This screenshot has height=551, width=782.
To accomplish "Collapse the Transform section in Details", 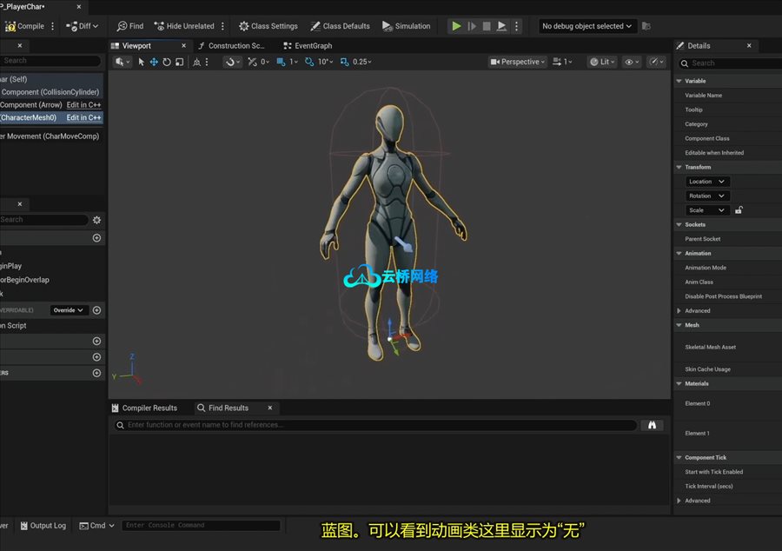I will (679, 167).
